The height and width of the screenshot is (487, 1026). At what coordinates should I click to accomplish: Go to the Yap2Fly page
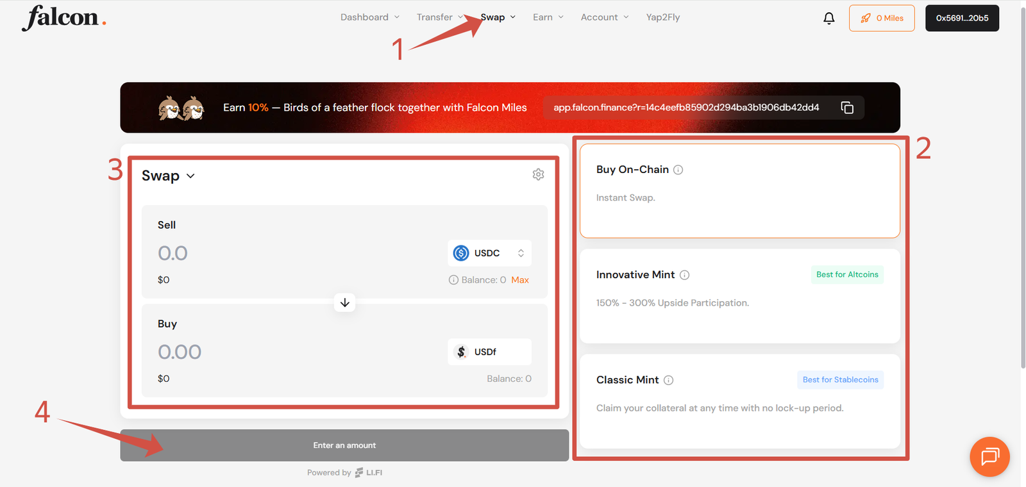(x=662, y=17)
